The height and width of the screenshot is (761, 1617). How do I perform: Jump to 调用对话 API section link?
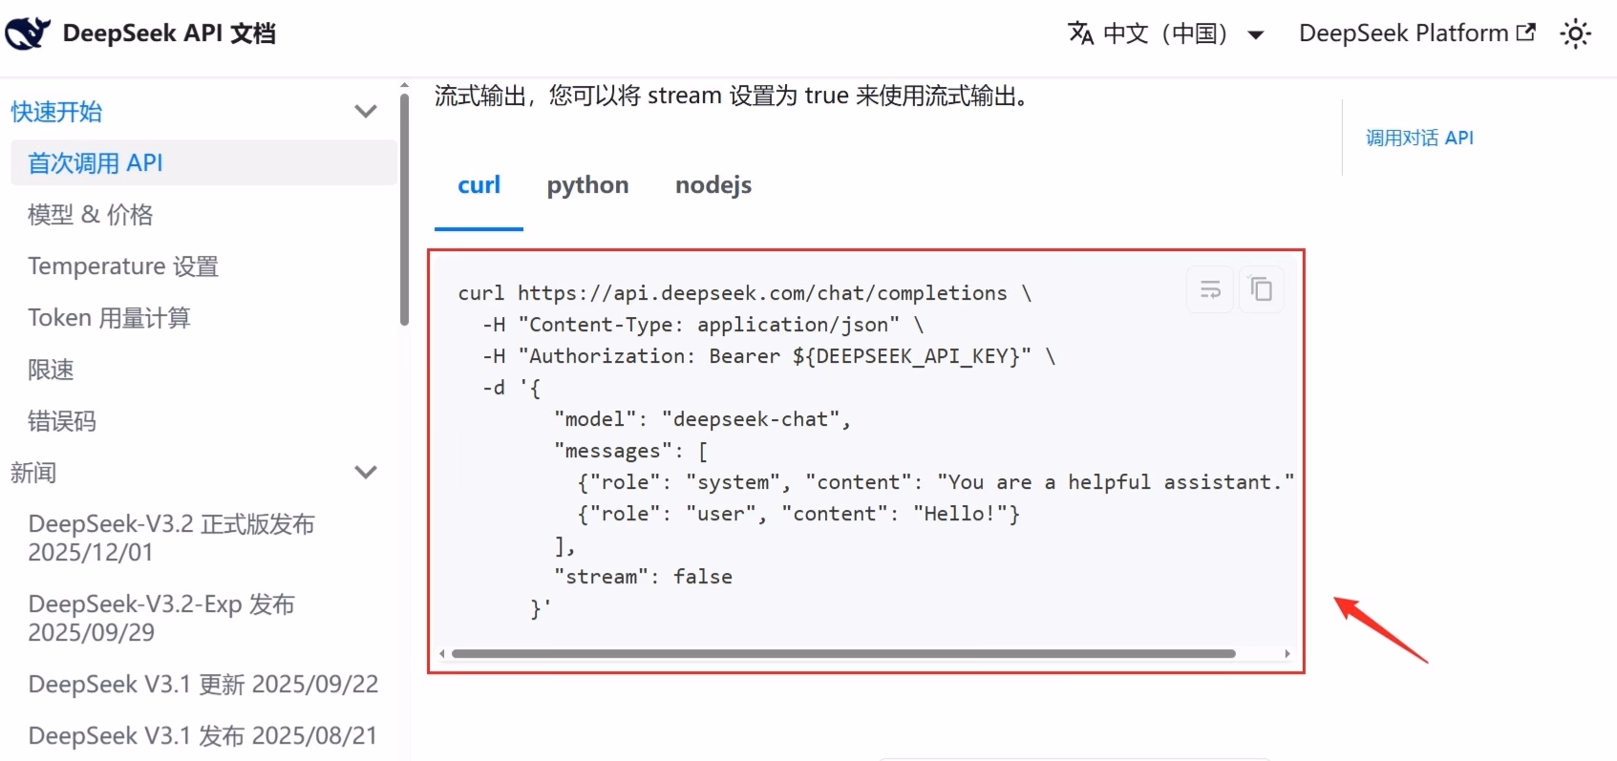pos(1419,137)
